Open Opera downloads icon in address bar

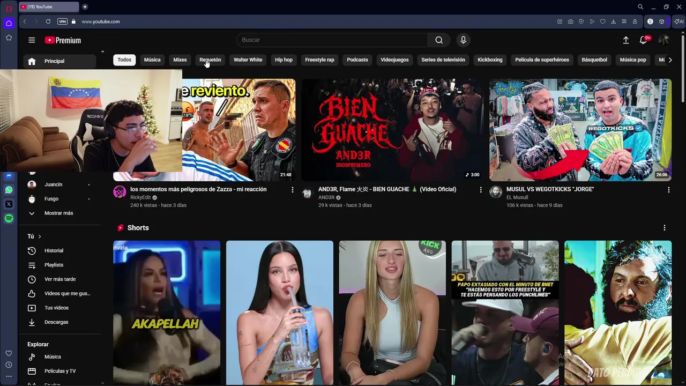(x=613, y=21)
